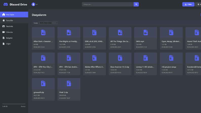Open the settings gear button
201x113 pixels.
198,4
